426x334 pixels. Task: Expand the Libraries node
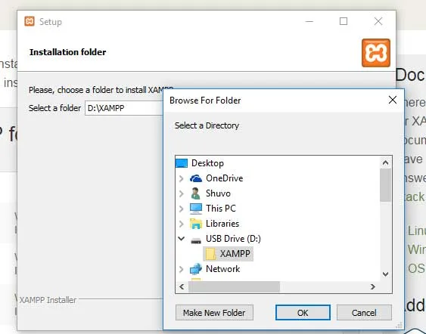[181, 224]
